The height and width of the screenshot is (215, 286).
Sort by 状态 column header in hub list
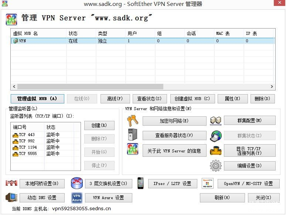pyautogui.click(x=81, y=33)
